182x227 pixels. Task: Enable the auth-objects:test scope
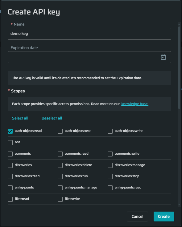click(x=60, y=131)
